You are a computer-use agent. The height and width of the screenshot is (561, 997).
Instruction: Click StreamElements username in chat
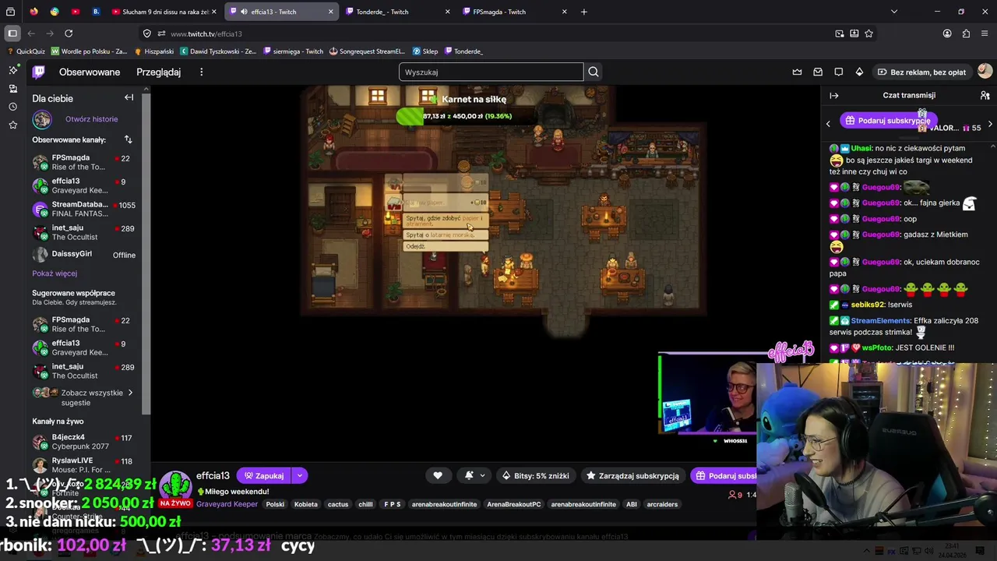click(880, 320)
